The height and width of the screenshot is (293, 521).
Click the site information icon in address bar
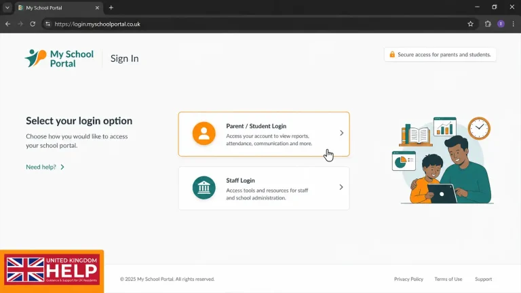(x=48, y=24)
